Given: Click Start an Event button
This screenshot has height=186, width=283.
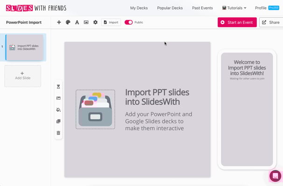Looking at the screenshot, I should click(237, 22).
